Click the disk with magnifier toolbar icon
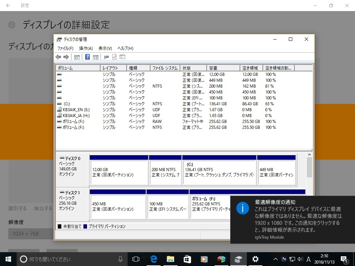Viewport: 355px width, 266px height. pyautogui.click(x=106, y=57)
